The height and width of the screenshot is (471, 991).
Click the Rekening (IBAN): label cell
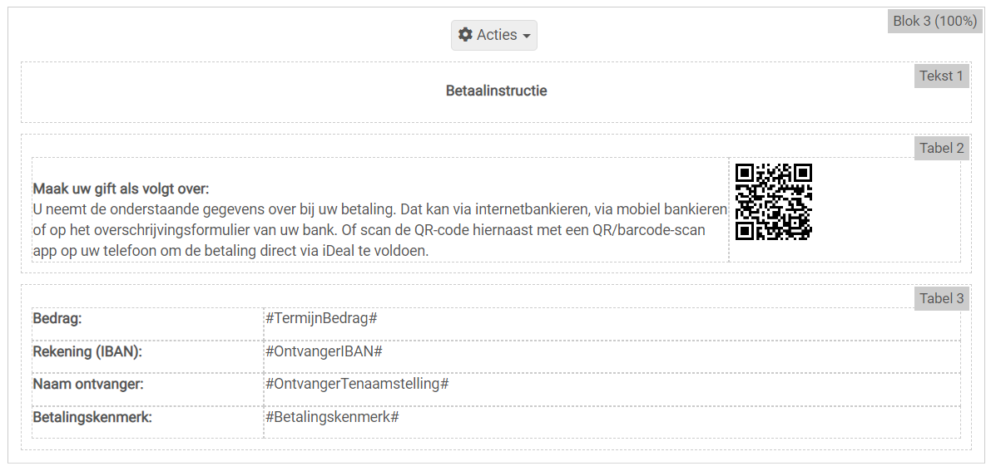[x=87, y=351]
